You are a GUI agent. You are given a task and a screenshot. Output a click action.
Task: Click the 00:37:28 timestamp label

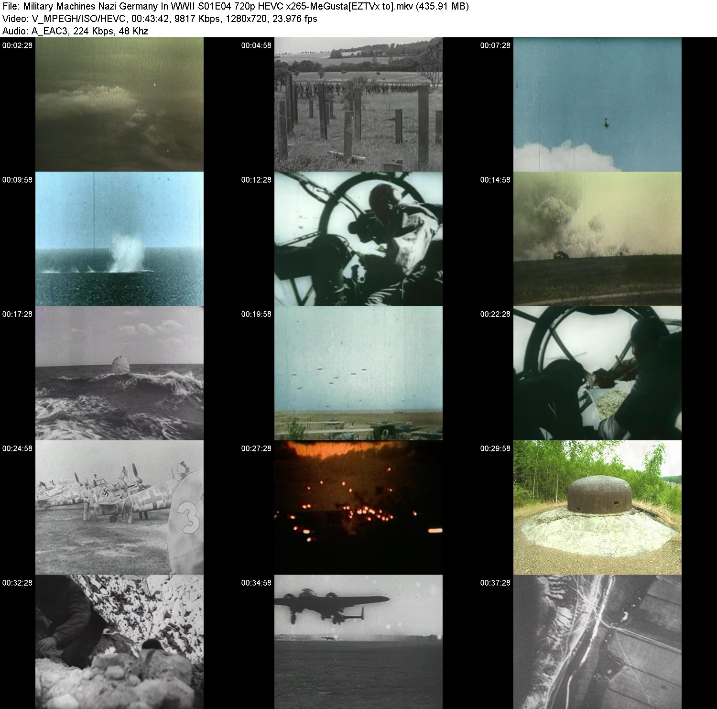click(495, 583)
